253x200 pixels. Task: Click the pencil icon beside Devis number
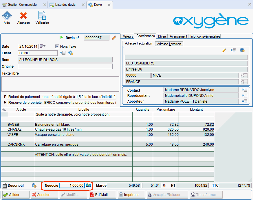click(x=114, y=38)
